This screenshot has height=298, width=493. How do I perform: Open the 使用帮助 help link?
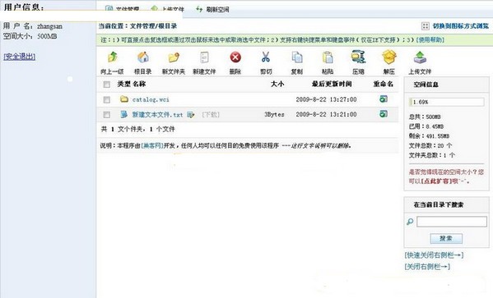click(x=430, y=40)
